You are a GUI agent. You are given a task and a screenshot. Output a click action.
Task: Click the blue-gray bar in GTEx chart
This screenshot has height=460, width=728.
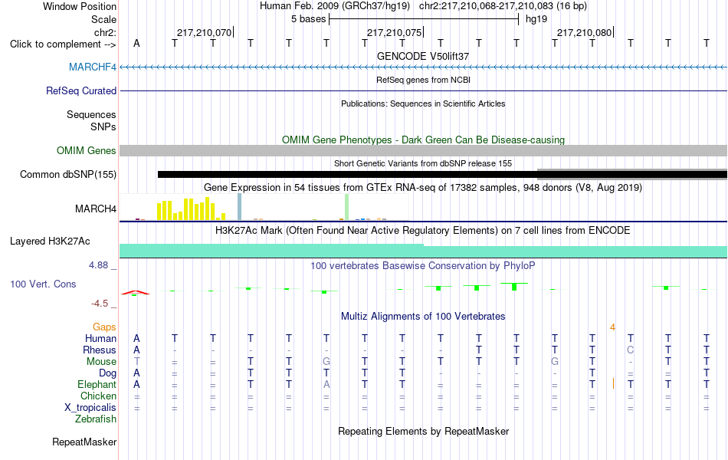coord(239,207)
